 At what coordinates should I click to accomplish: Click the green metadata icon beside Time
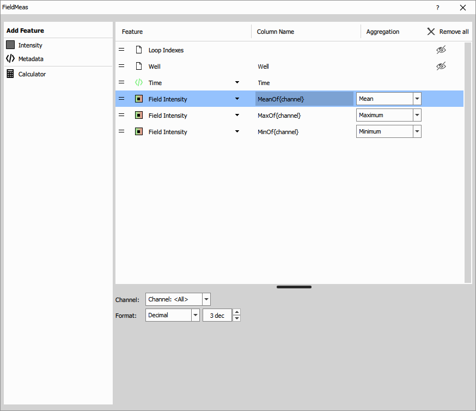[x=140, y=82]
